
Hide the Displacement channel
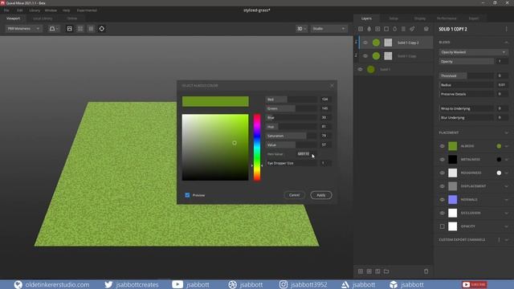click(x=443, y=186)
